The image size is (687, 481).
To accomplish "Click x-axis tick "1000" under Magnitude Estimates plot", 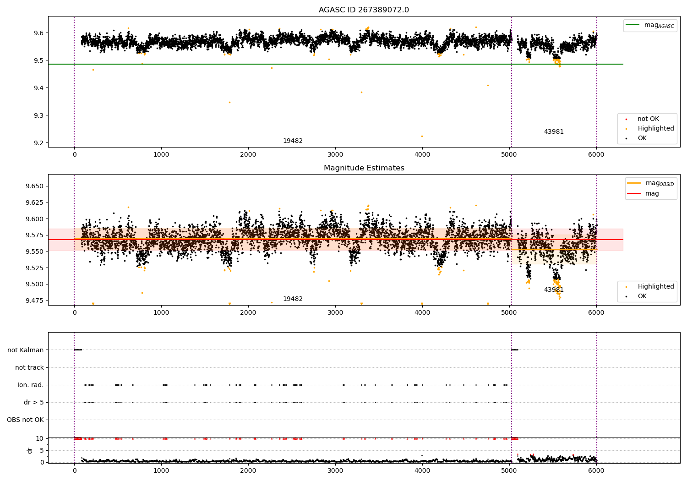I will [161, 313].
